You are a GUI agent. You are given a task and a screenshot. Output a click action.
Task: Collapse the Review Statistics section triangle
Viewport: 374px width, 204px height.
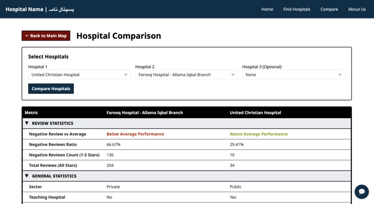coord(27,123)
